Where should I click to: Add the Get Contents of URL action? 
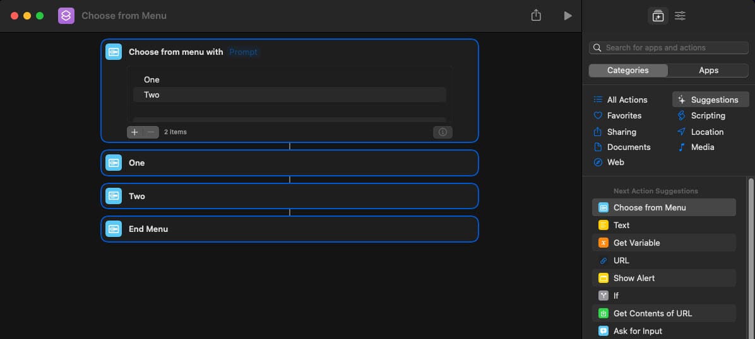pyautogui.click(x=663, y=313)
